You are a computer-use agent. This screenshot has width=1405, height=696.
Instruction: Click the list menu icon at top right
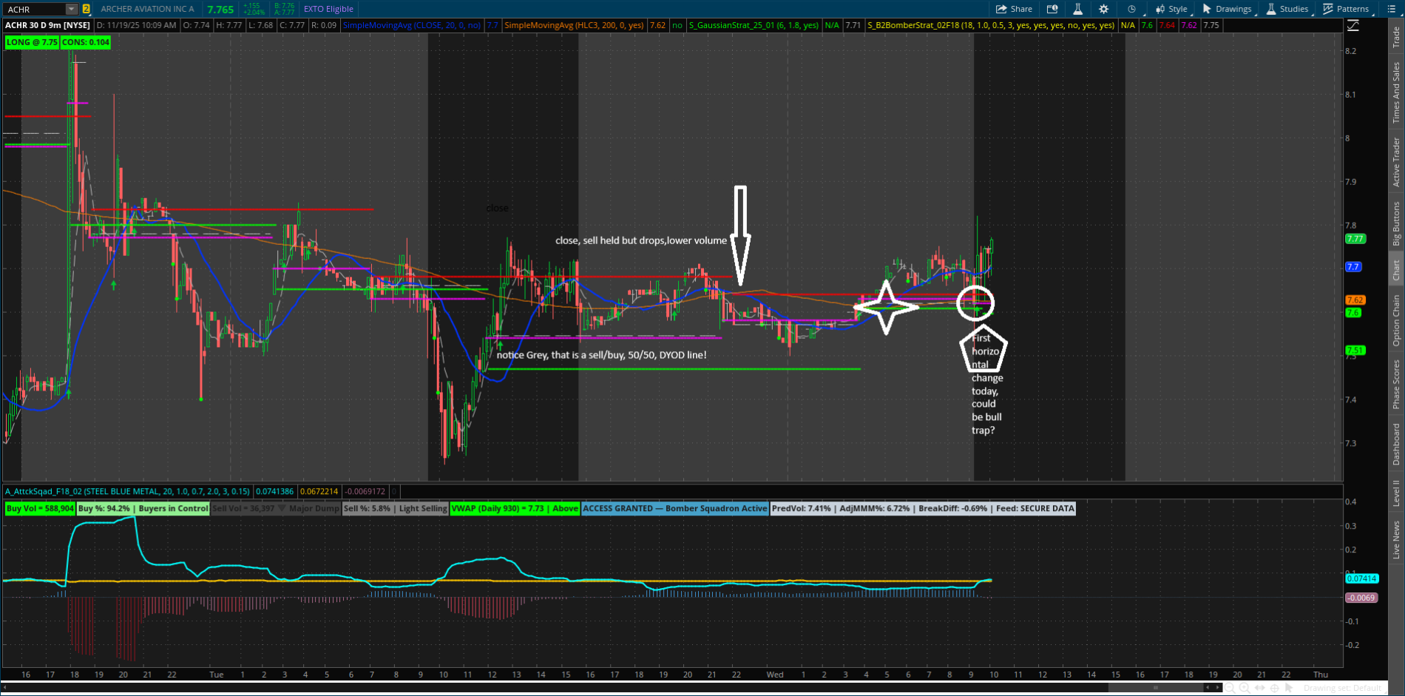click(x=1391, y=9)
